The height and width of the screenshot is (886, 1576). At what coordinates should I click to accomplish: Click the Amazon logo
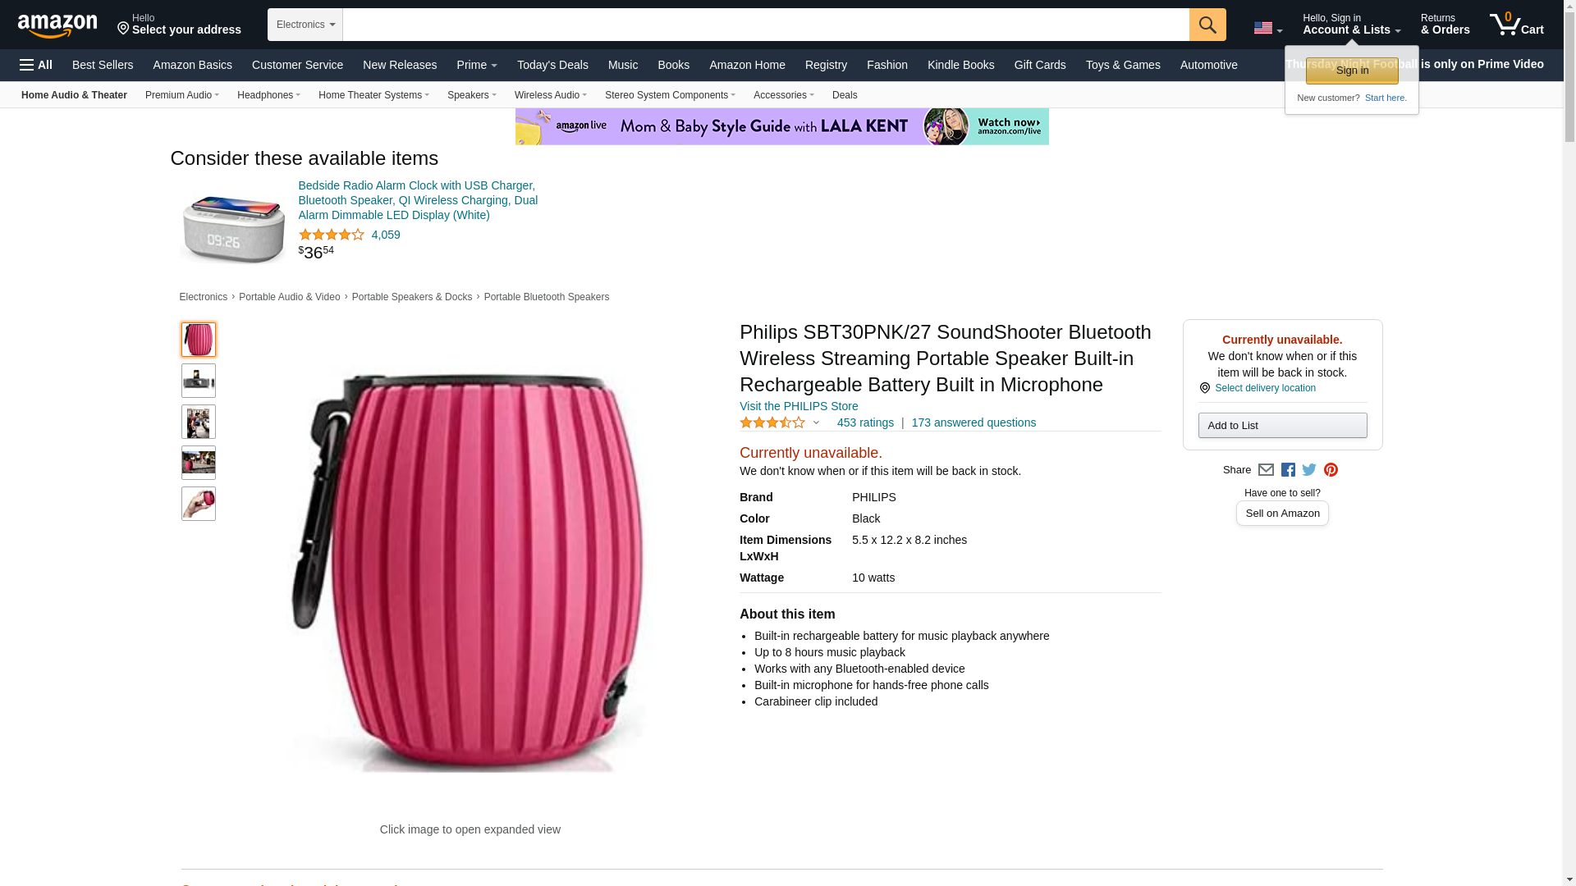[x=57, y=25]
